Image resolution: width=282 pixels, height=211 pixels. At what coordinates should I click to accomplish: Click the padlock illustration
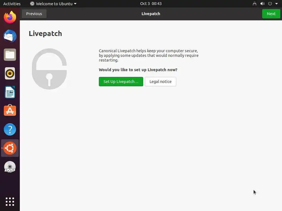point(49,69)
